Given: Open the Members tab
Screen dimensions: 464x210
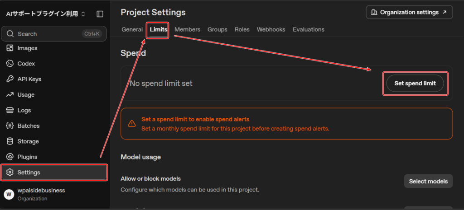Looking at the screenshot, I should coord(187,29).
